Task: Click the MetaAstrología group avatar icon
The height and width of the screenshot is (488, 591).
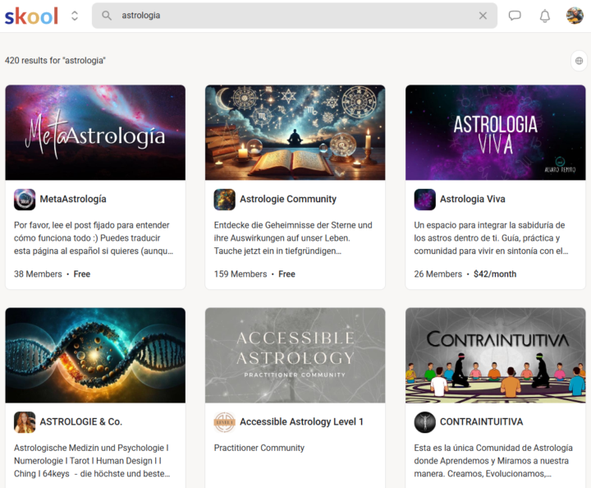Action: click(x=25, y=199)
